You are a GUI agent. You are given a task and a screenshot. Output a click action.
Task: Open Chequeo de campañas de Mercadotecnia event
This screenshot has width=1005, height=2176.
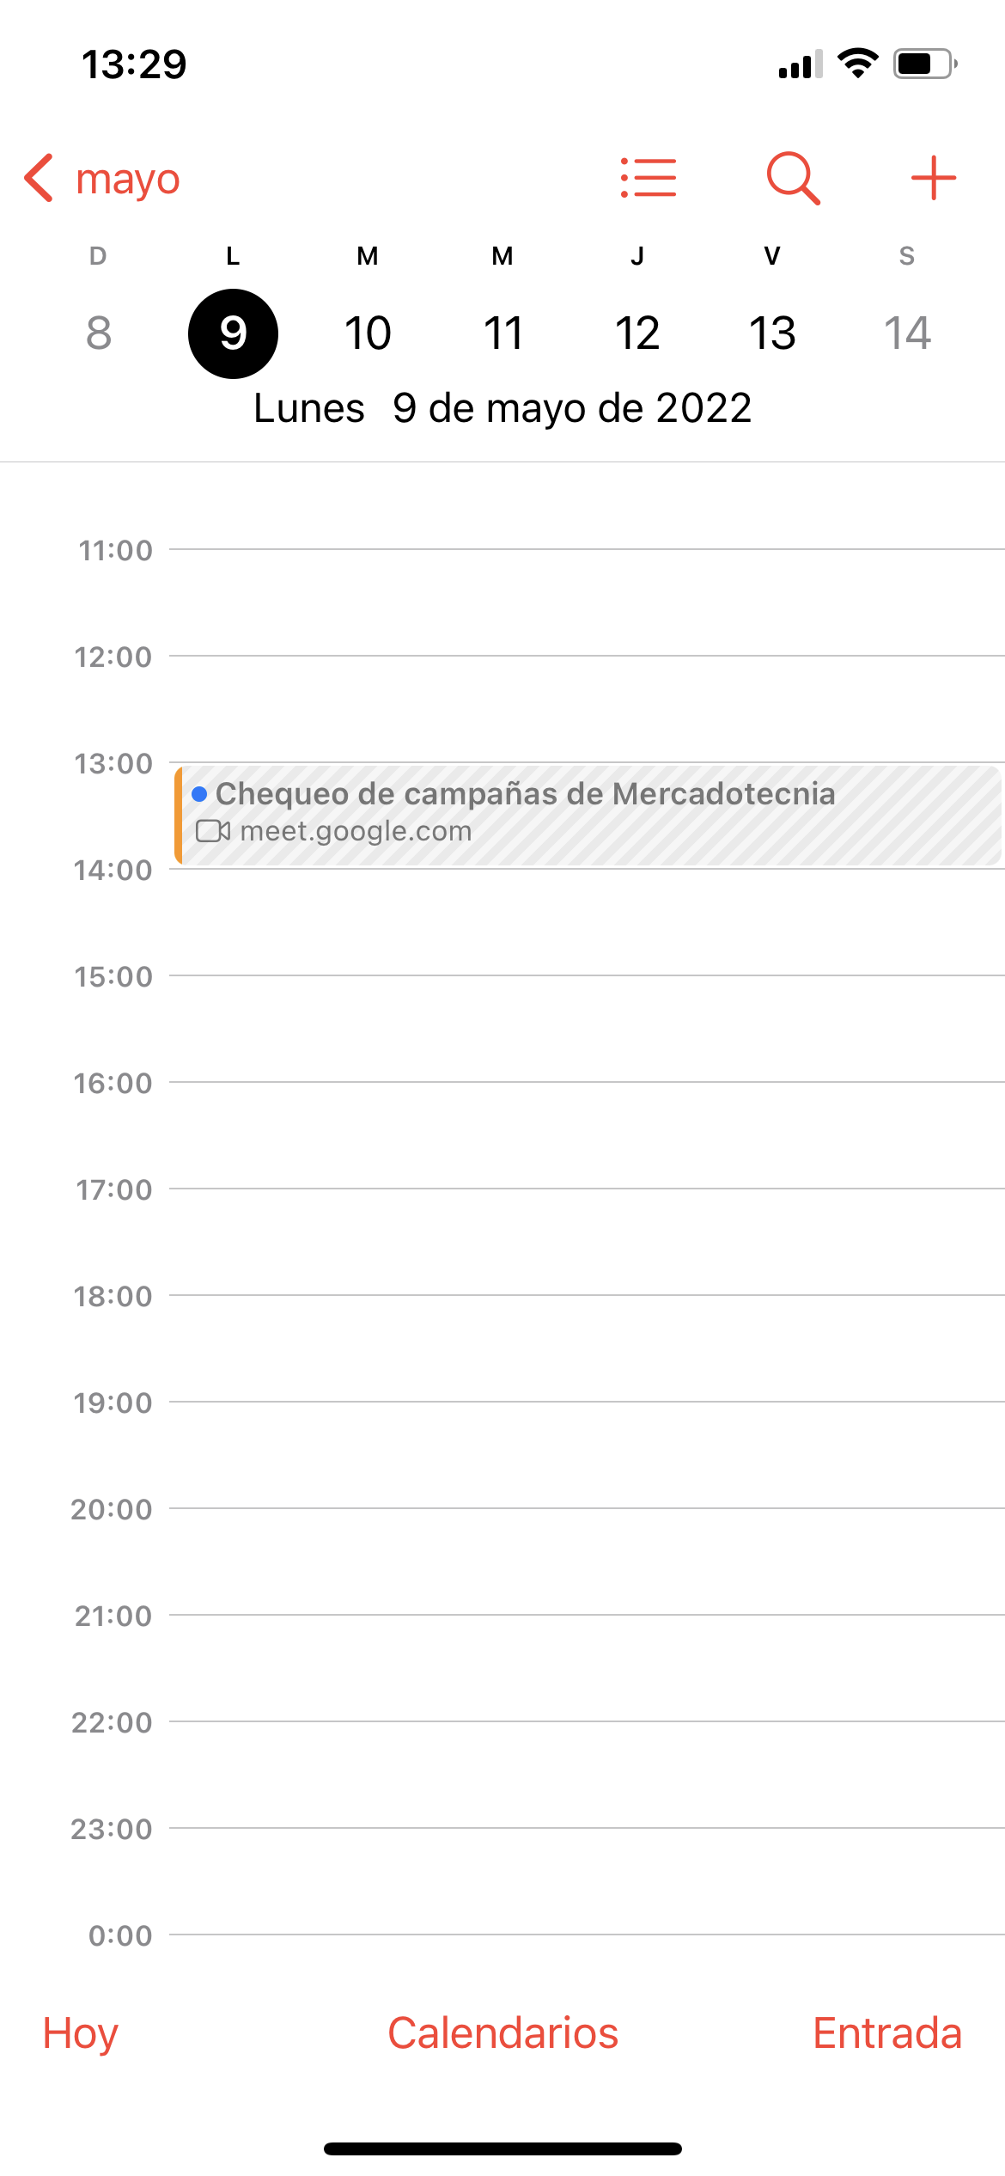tap(588, 814)
